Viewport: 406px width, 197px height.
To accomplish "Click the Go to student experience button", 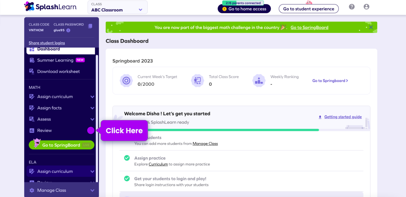I will [x=308, y=9].
